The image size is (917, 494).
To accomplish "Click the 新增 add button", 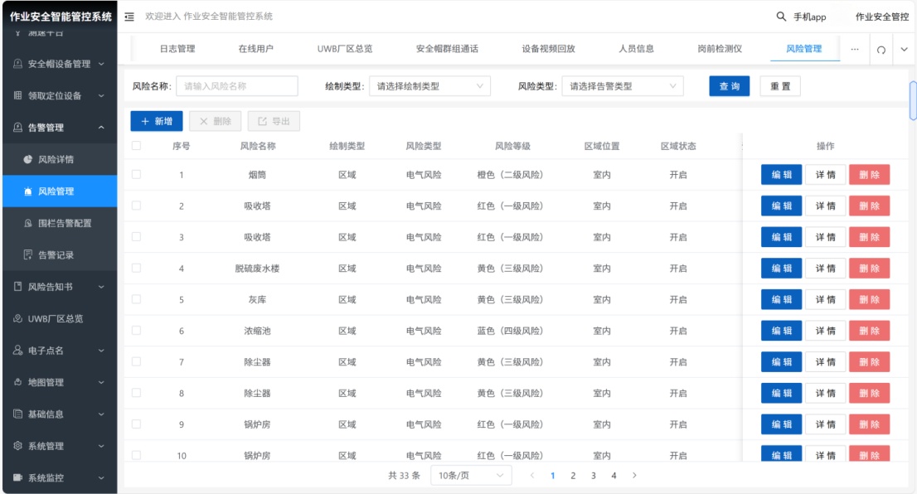I will 157,121.
